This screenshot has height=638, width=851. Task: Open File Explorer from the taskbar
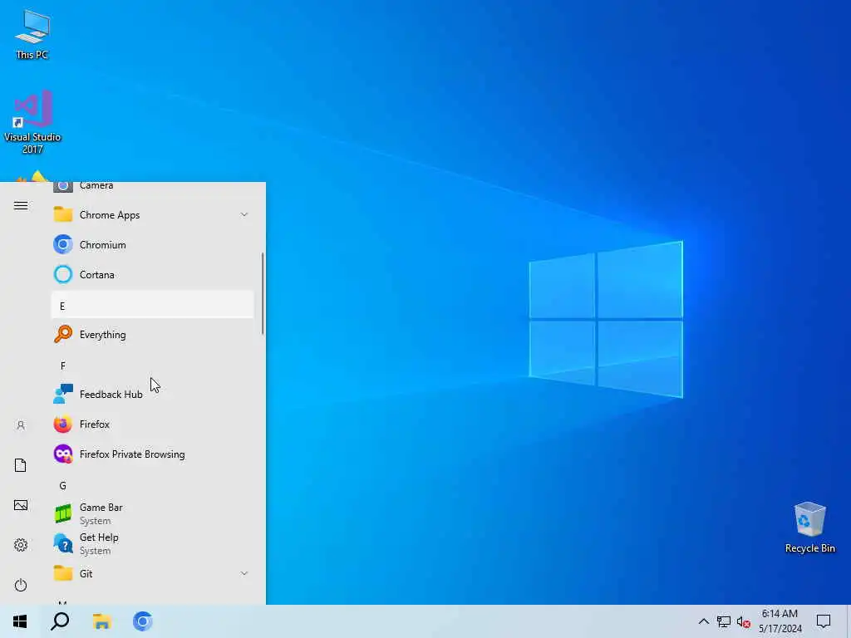pyautogui.click(x=101, y=621)
